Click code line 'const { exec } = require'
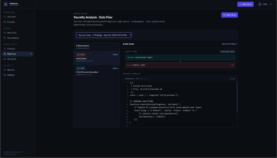Image resolution: width=277 pixels, height=158 pixels. tap(154, 95)
